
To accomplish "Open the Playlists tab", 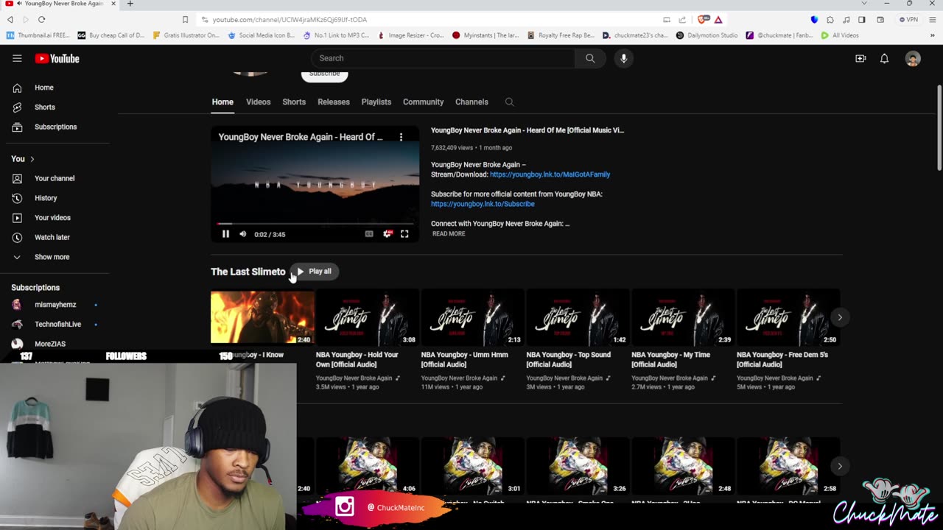I will click(376, 102).
